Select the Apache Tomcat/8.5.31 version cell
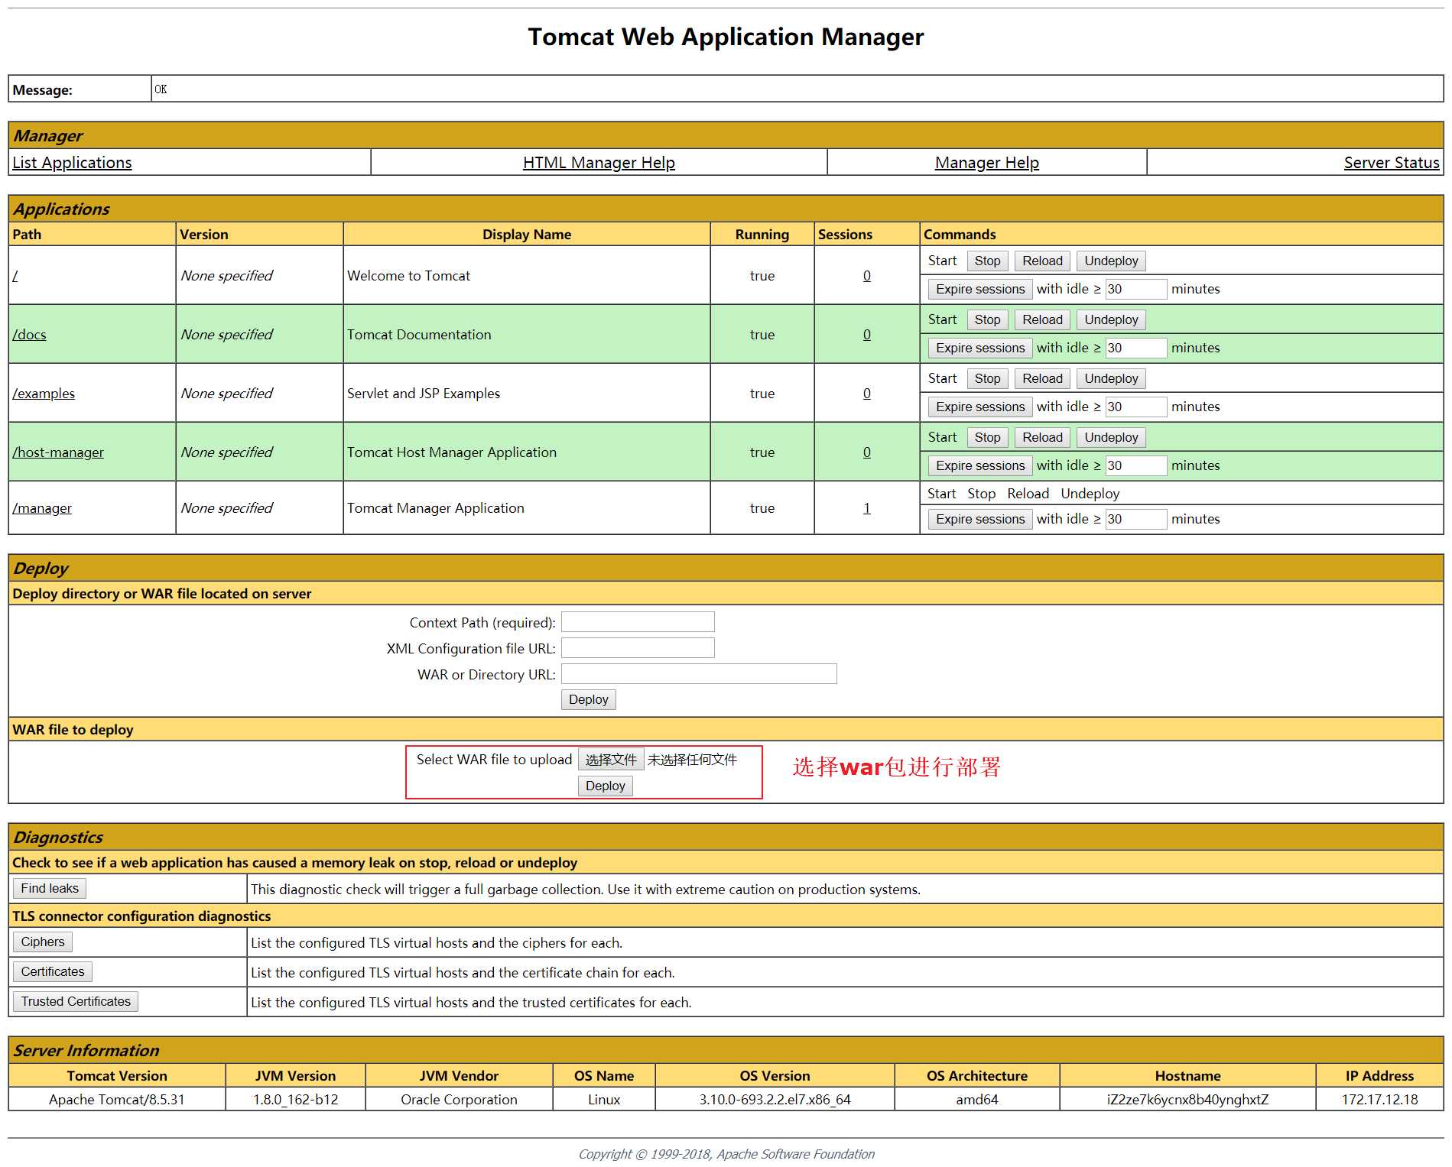 [x=117, y=1100]
